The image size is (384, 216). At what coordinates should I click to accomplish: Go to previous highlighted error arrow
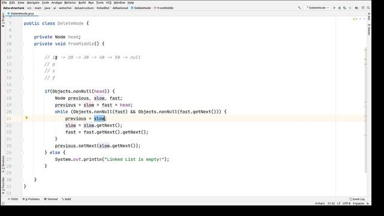[360, 19]
